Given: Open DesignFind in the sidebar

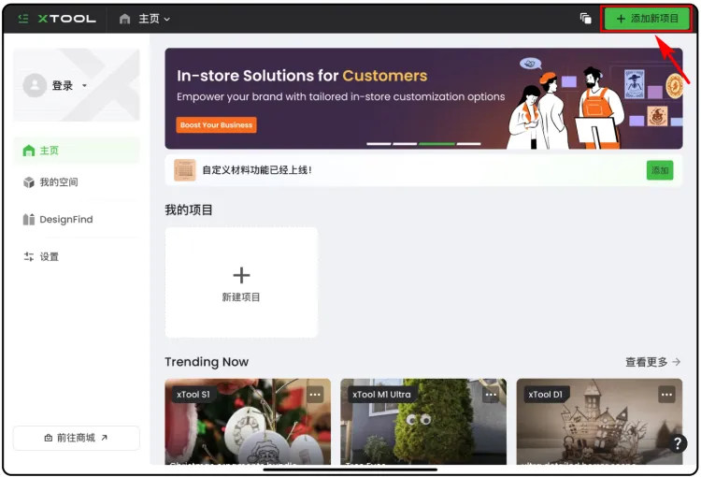Looking at the screenshot, I should [x=77, y=219].
